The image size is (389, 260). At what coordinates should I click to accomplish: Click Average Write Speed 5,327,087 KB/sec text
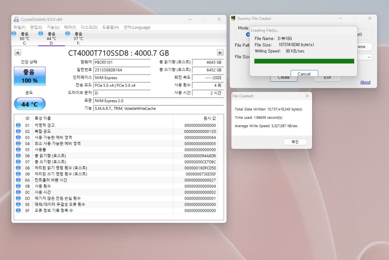(266, 126)
